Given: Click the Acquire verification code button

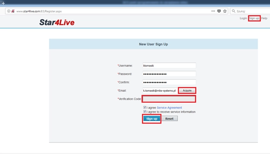Looking at the screenshot, I should pyautogui.click(x=187, y=90).
